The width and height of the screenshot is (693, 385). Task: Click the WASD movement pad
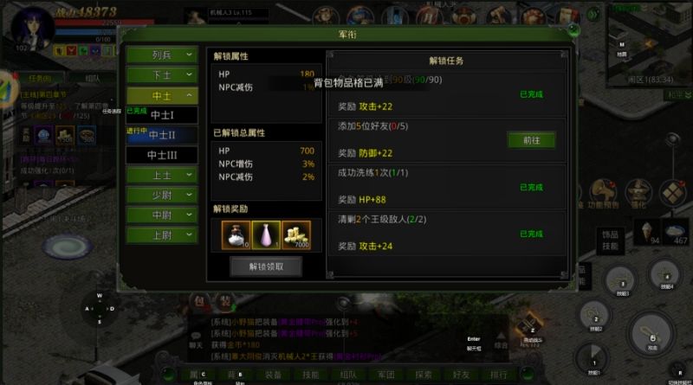[x=100, y=309]
